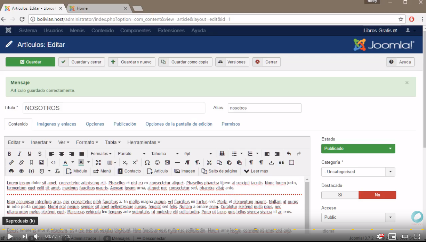Insert an emoticon
This screenshot has height=242, width=426.
click(157, 162)
